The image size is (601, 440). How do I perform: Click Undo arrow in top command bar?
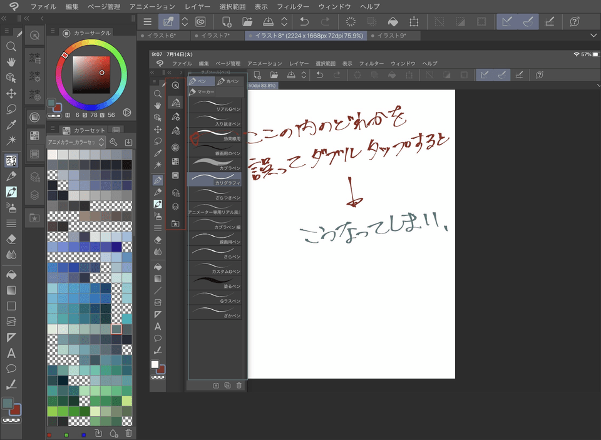pyautogui.click(x=304, y=22)
